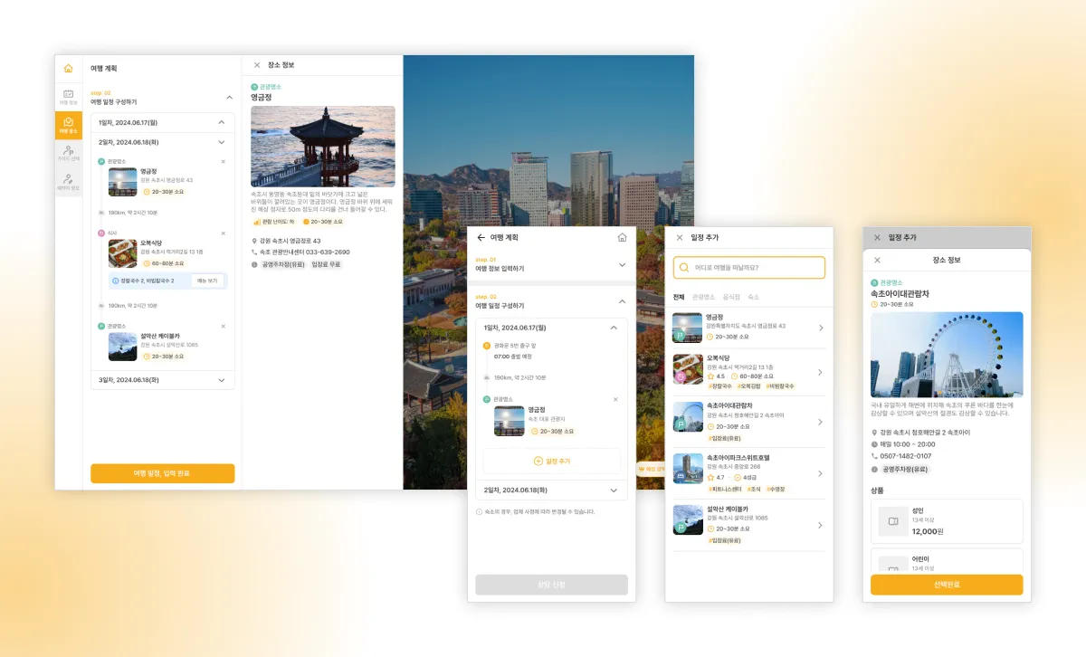Click phone number 0507-1482-0107
Screen dimensions: 1086x657
pyautogui.click(x=906, y=456)
